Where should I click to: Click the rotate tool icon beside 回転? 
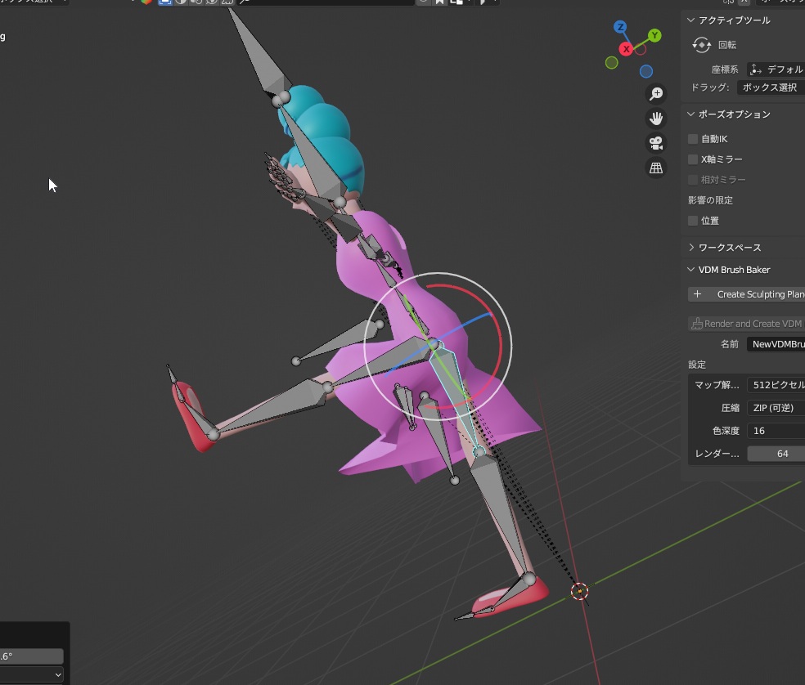point(700,45)
